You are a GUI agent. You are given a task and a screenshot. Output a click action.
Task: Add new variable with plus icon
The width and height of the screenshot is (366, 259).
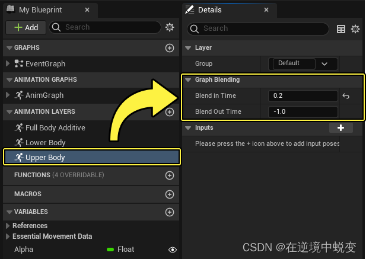point(170,212)
